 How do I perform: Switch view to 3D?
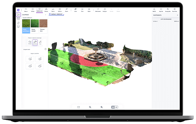(116, 107)
